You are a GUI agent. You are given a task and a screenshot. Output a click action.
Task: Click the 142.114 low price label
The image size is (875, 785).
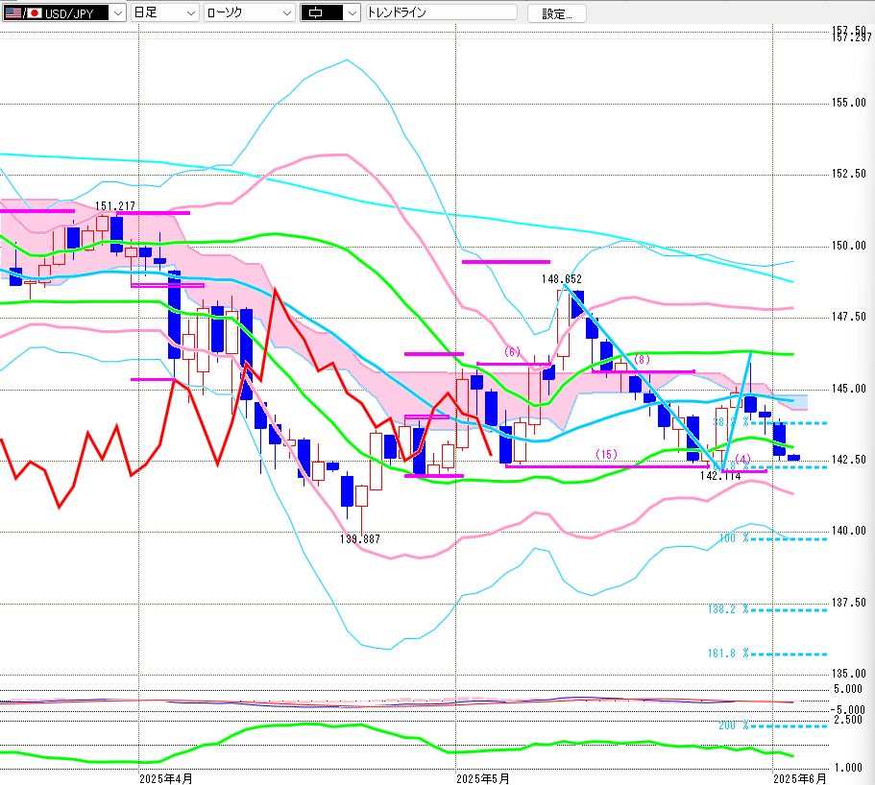(720, 476)
